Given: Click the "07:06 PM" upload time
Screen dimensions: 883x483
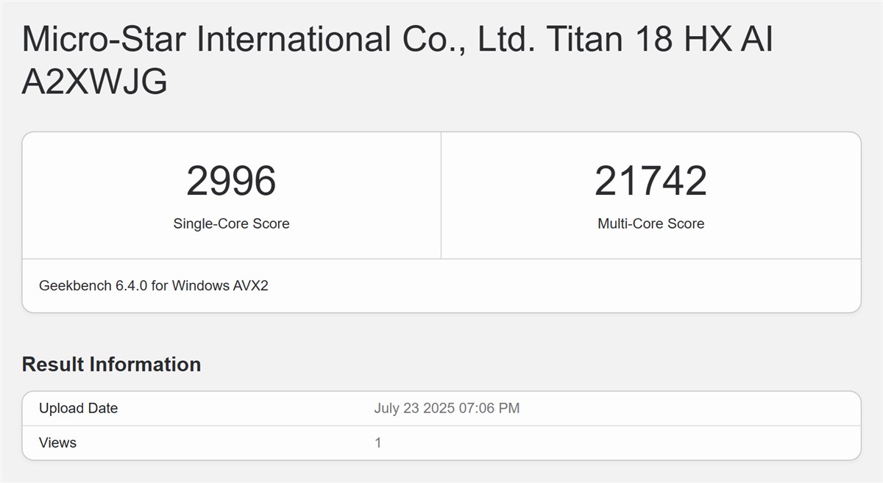Looking at the screenshot, I should click(x=489, y=408).
